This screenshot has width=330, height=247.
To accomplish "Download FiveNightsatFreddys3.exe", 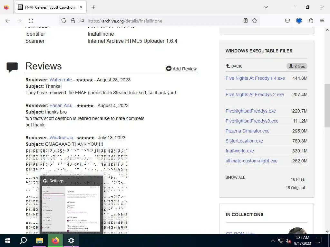I will 252,121.
